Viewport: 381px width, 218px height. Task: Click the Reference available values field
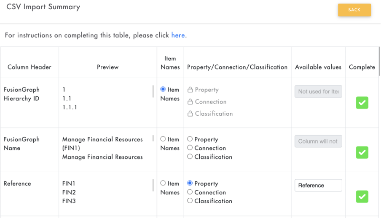(318, 185)
